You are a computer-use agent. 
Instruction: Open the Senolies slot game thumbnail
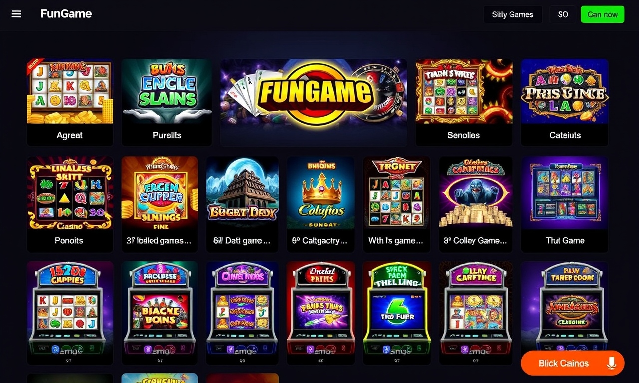(x=464, y=103)
